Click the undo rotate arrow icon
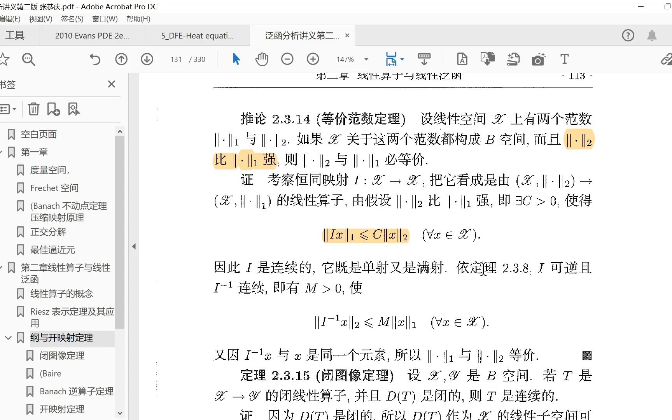This screenshot has width=672, height=420. [95, 59]
